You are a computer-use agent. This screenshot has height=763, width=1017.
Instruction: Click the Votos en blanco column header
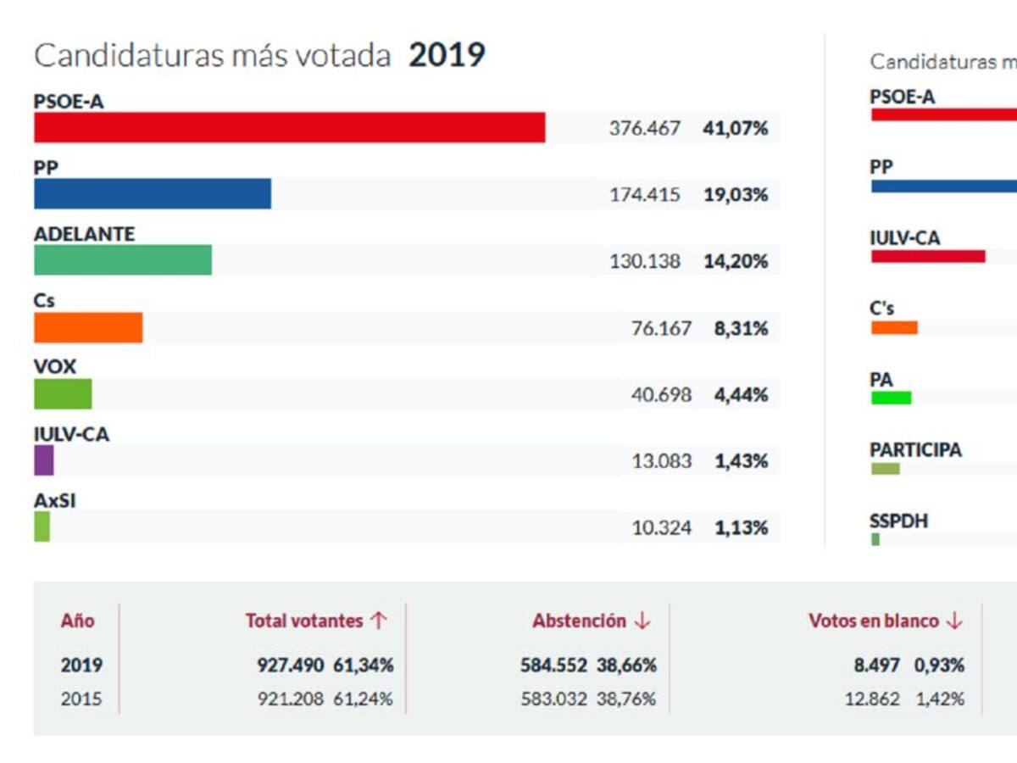[874, 621]
